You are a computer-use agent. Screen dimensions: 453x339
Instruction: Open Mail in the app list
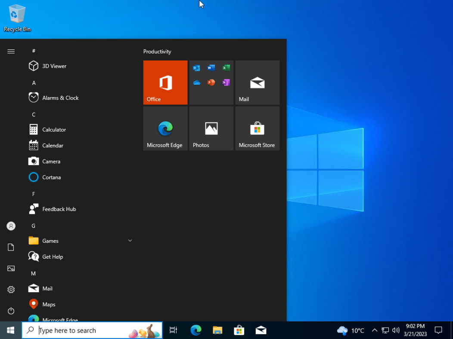click(x=80, y=288)
